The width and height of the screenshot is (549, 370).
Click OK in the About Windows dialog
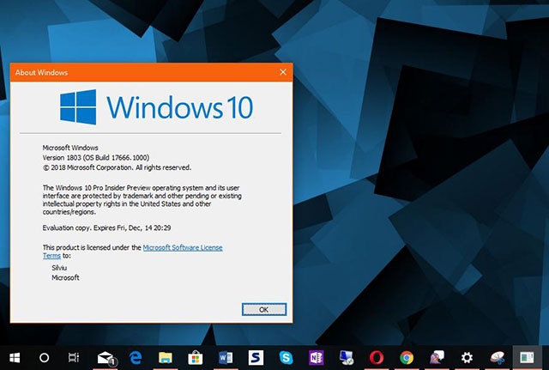(x=264, y=309)
